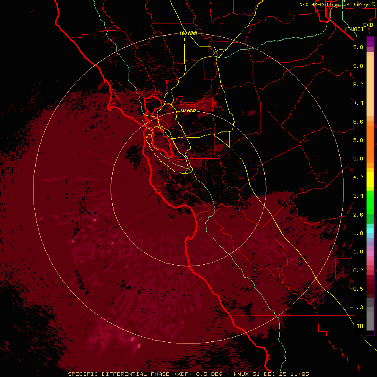Click the DKD product code label

point(368,25)
